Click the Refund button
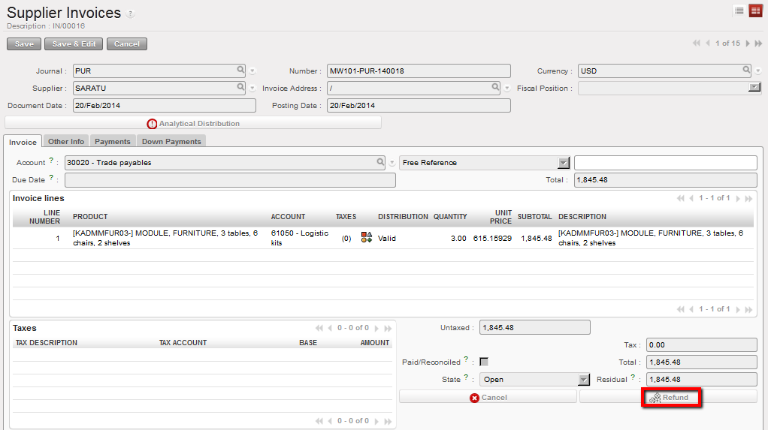The width and height of the screenshot is (768, 430). point(670,397)
